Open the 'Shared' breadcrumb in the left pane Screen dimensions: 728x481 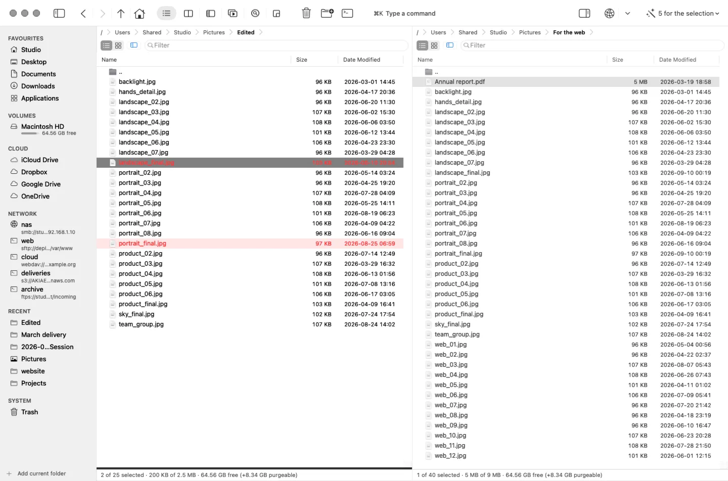tap(152, 32)
